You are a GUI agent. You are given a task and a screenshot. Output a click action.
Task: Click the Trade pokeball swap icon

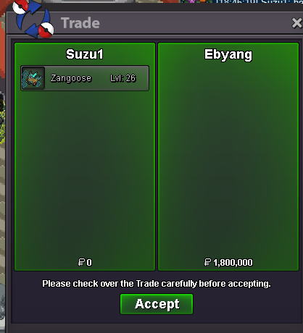coord(33,20)
